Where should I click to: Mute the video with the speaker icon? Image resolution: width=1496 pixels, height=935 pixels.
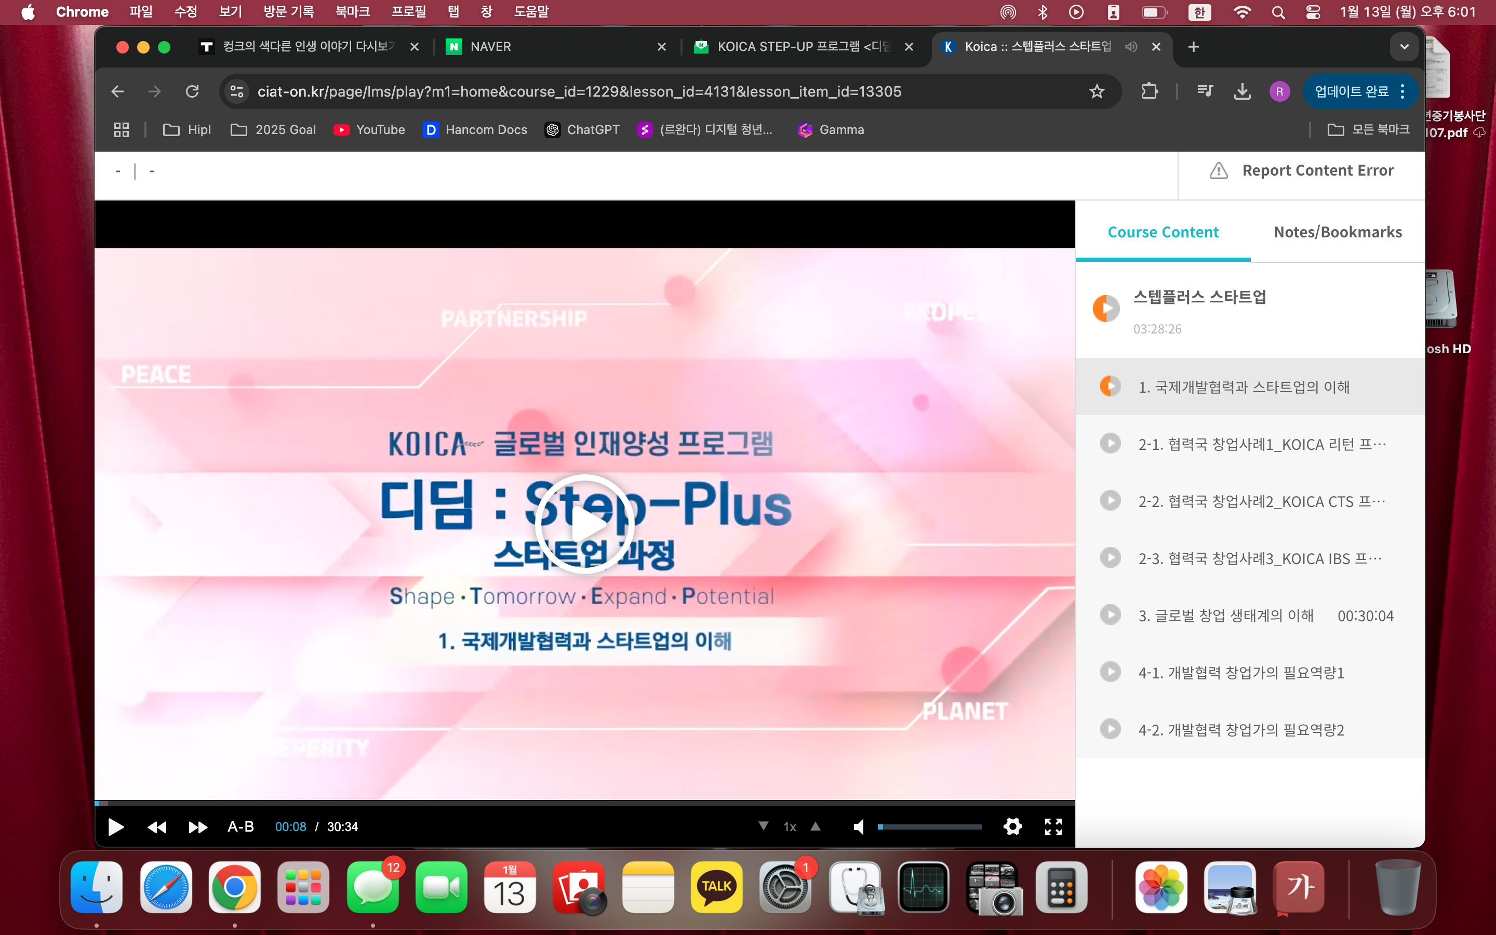859,827
